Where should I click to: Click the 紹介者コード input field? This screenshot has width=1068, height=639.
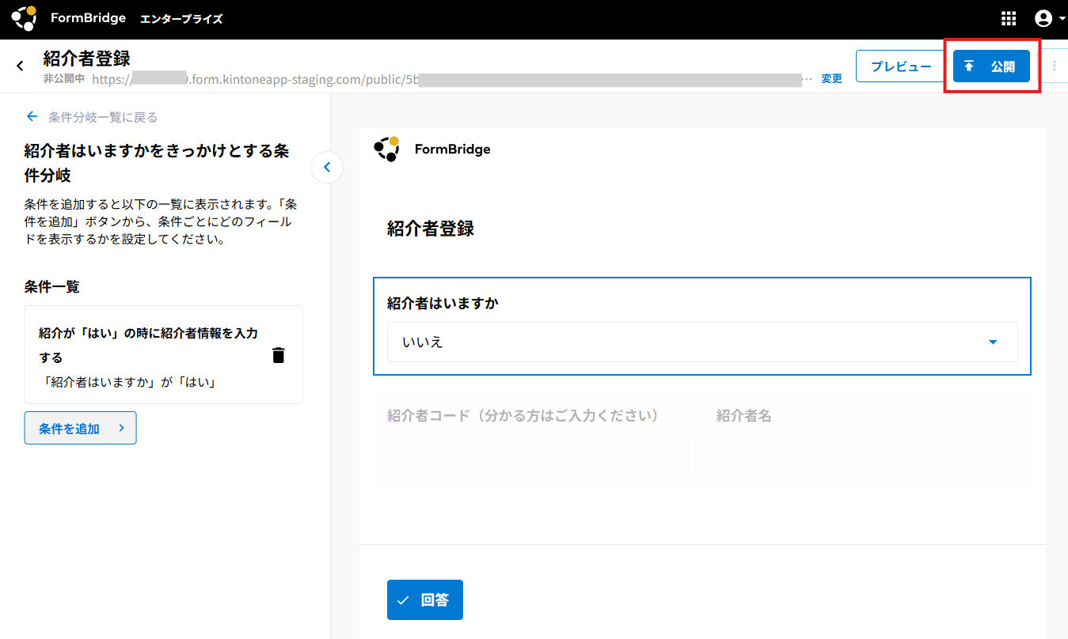click(538, 455)
